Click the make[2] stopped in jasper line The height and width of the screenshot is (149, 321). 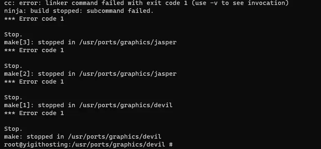click(x=90, y=74)
